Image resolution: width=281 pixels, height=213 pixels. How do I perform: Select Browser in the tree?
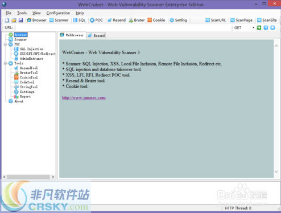coord(20,35)
